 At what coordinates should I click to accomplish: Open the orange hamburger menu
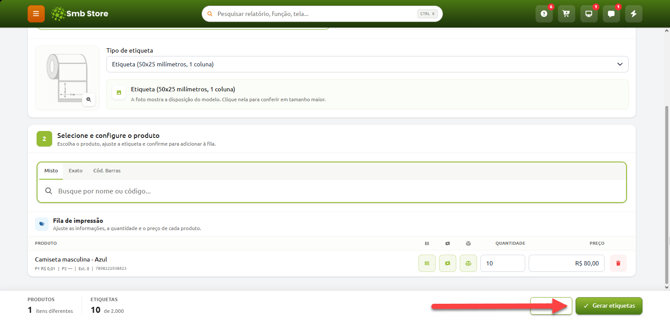36,14
